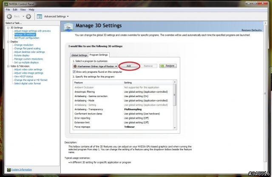Viewport: 272px width, 177px height.
Task: Open Change the signal or HD format
Action: (x=31, y=80)
